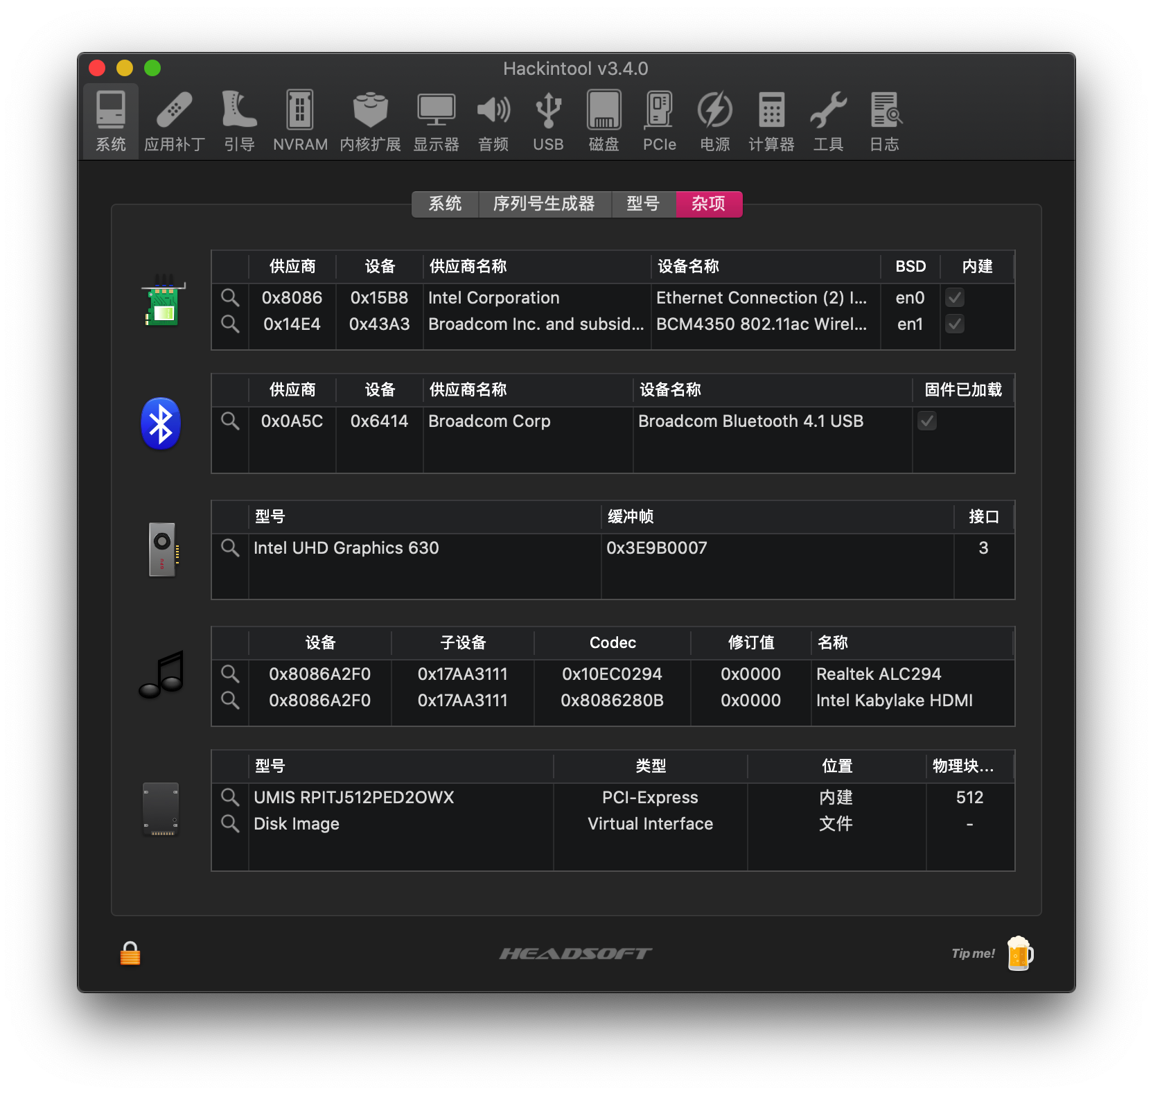The height and width of the screenshot is (1095, 1153).
Task: Toggle 固件已加载 checkbox for Broadcom Bluetooth
Action: click(x=927, y=421)
